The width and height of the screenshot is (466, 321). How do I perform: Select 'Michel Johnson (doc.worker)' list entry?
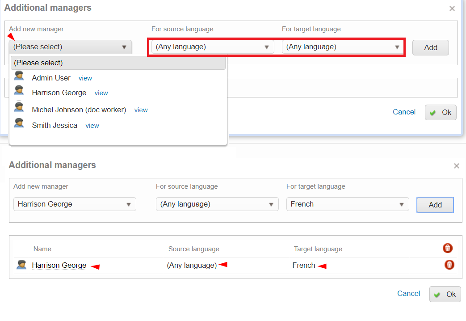[x=79, y=110]
